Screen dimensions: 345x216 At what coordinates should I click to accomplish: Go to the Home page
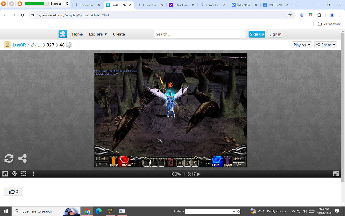(77, 34)
